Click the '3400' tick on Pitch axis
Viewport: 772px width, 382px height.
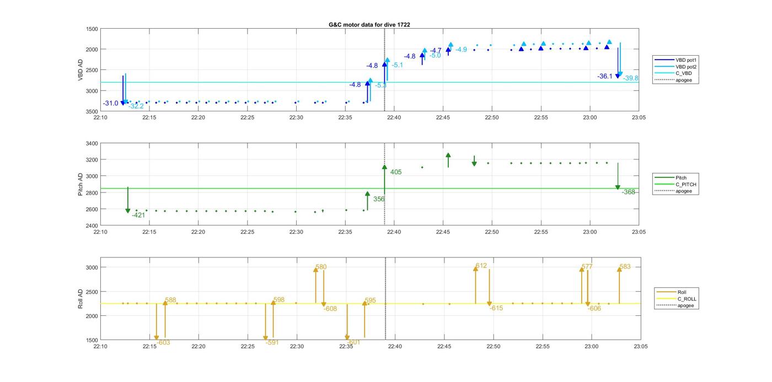tap(92, 143)
